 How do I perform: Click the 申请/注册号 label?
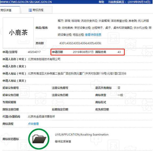[x=10, y=52]
